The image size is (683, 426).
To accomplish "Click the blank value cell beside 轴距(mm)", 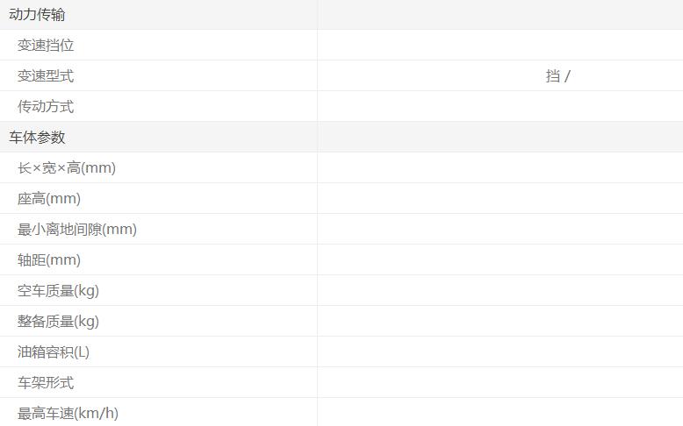I will pyautogui.click(x=500, y=260).
